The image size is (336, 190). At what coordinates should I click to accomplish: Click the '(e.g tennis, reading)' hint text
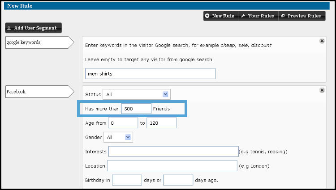click(263, 152)
